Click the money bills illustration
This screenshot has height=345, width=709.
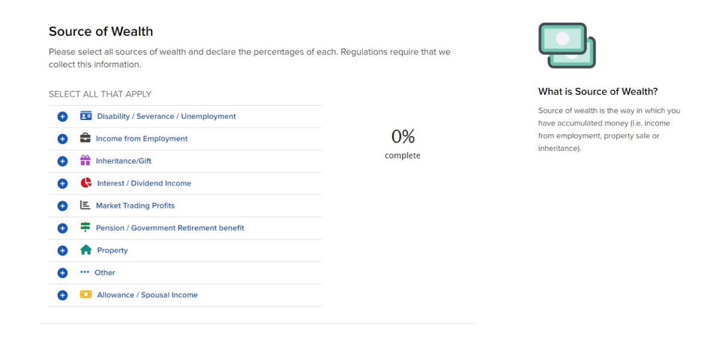click(x=567, y=45)
